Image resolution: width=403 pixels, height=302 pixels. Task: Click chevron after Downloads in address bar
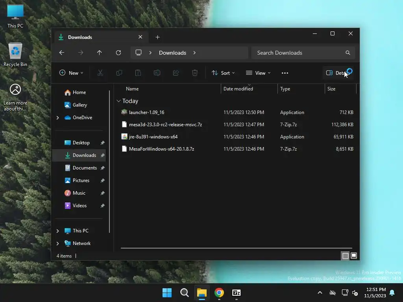click(x=194, y=53)
